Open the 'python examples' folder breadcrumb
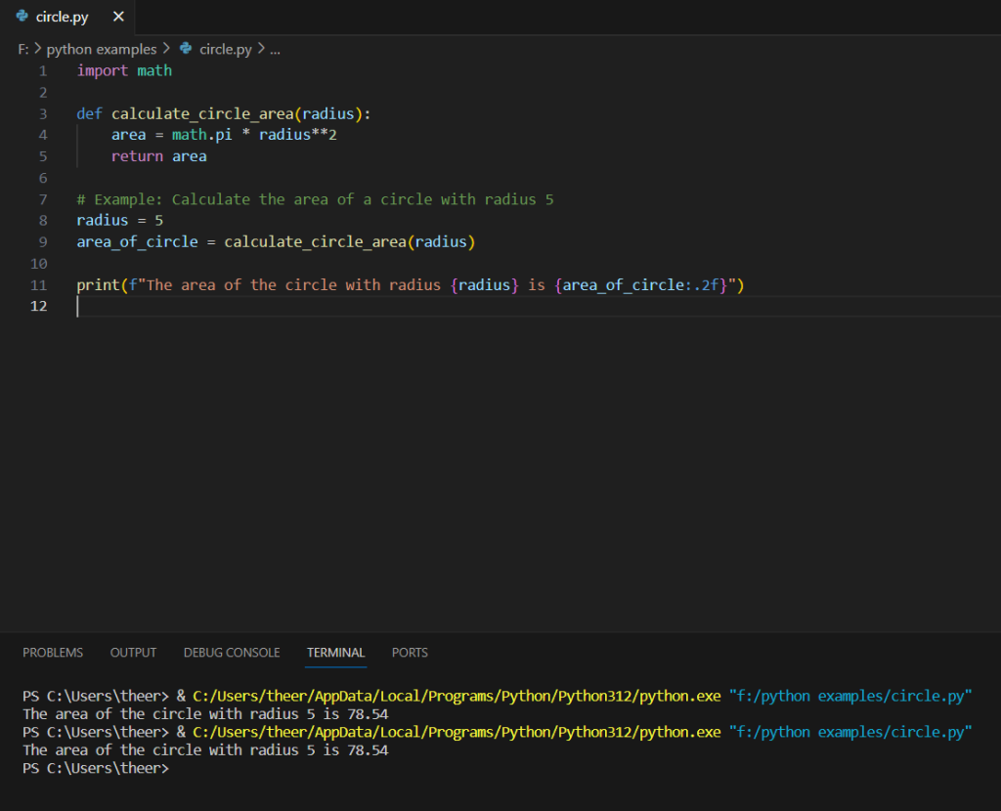This screenshot has width=1001, height=811. (x=102, y=49)
